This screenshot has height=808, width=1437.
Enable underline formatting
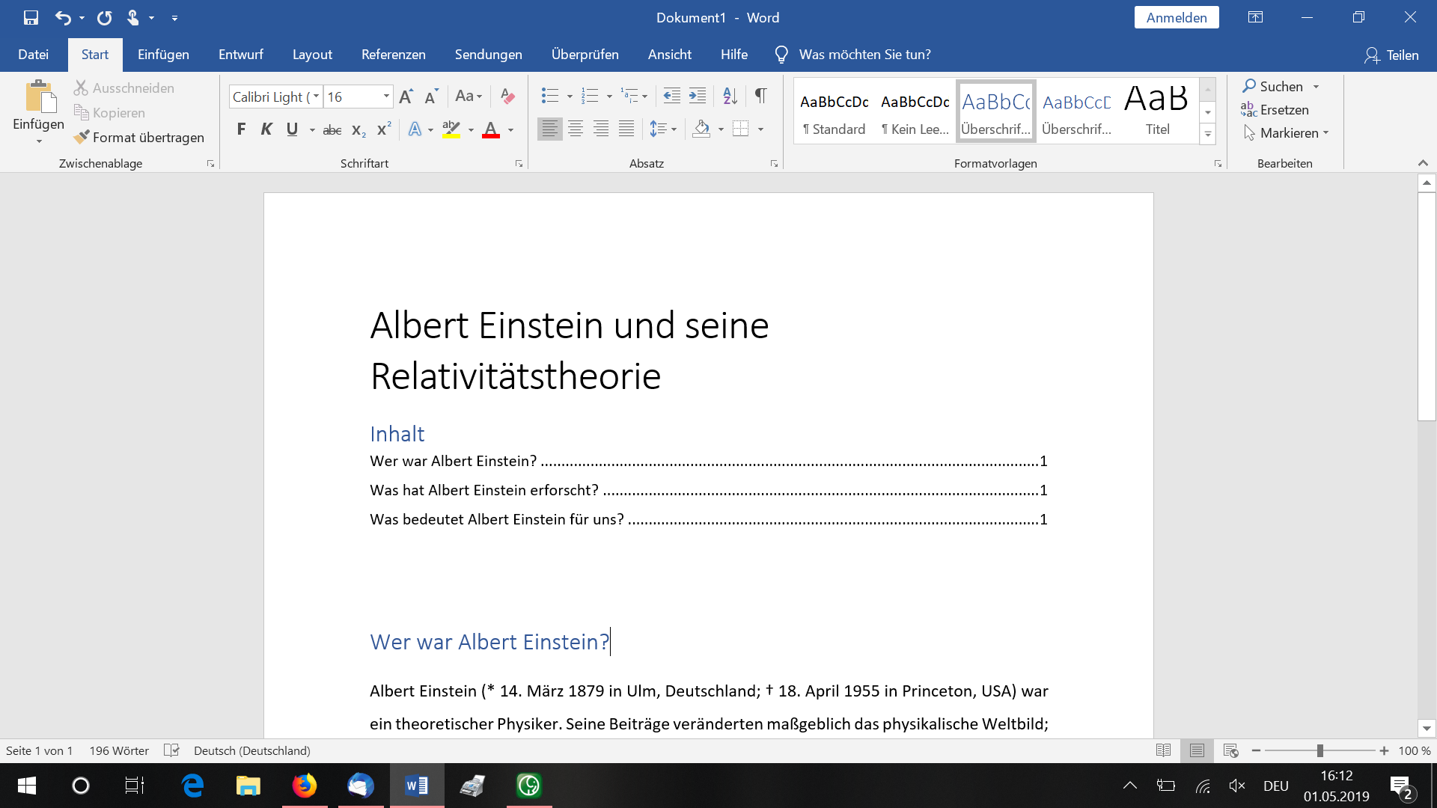click(292, 129)
